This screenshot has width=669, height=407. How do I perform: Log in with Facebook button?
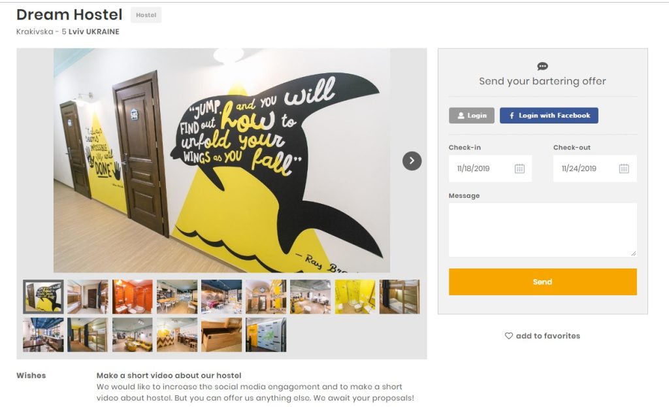(x=549, y=116)
